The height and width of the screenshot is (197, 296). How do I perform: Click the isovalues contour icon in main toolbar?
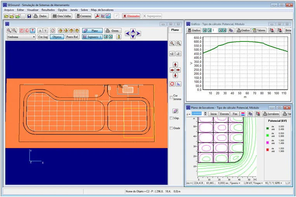108,16
